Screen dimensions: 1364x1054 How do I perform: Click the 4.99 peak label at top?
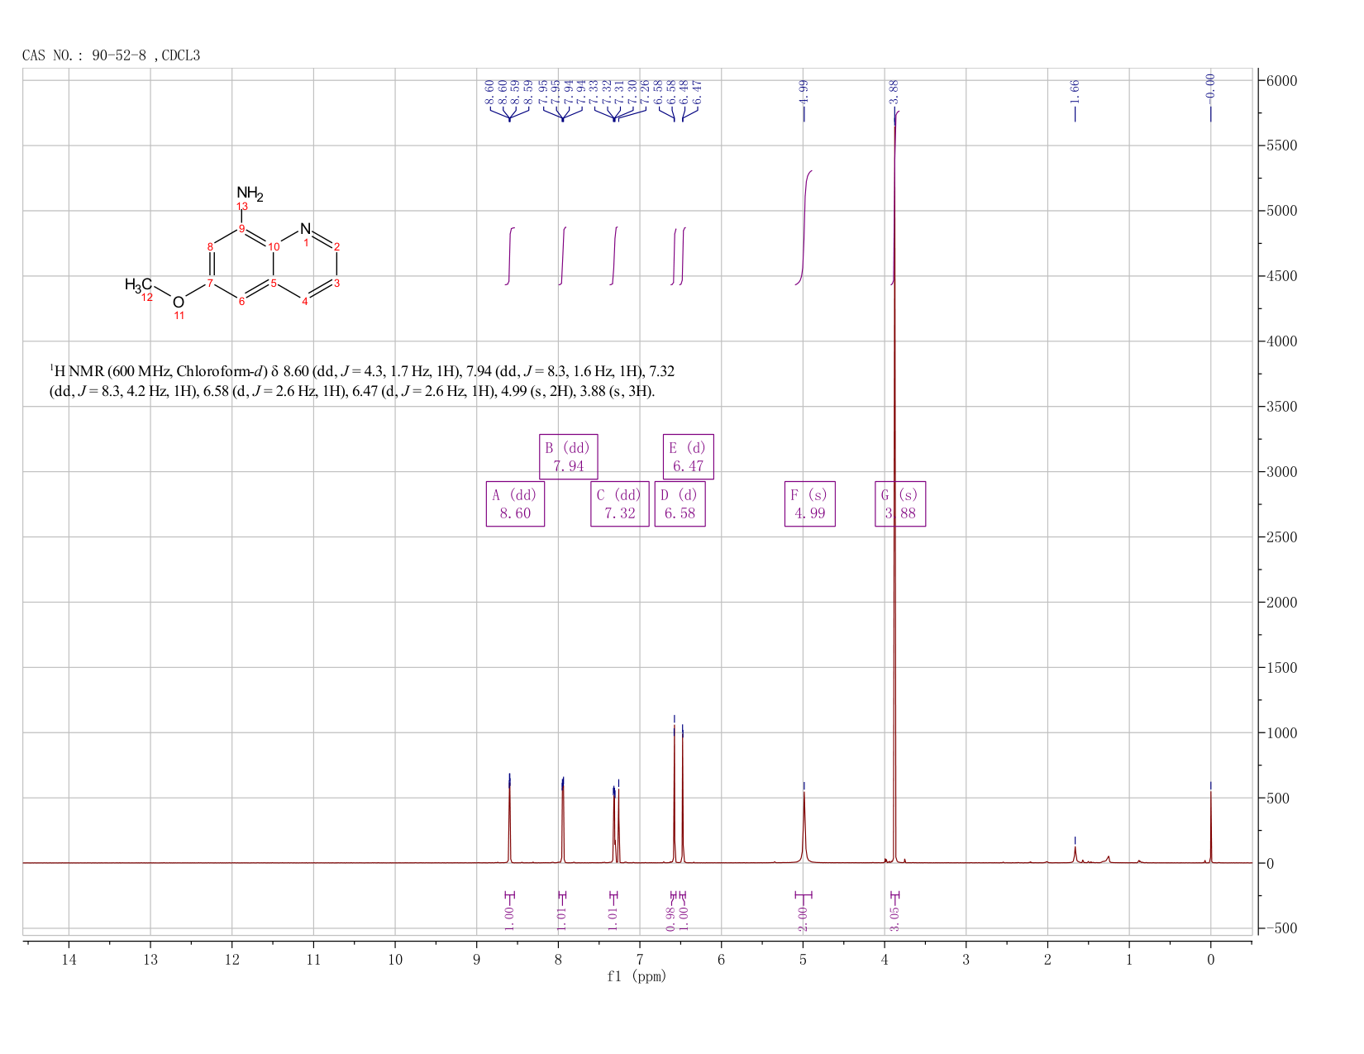click(804, 91)
